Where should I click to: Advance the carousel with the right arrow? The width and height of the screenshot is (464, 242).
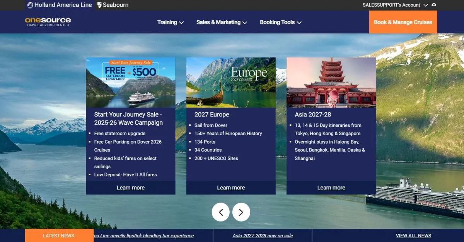pos(241,212)
